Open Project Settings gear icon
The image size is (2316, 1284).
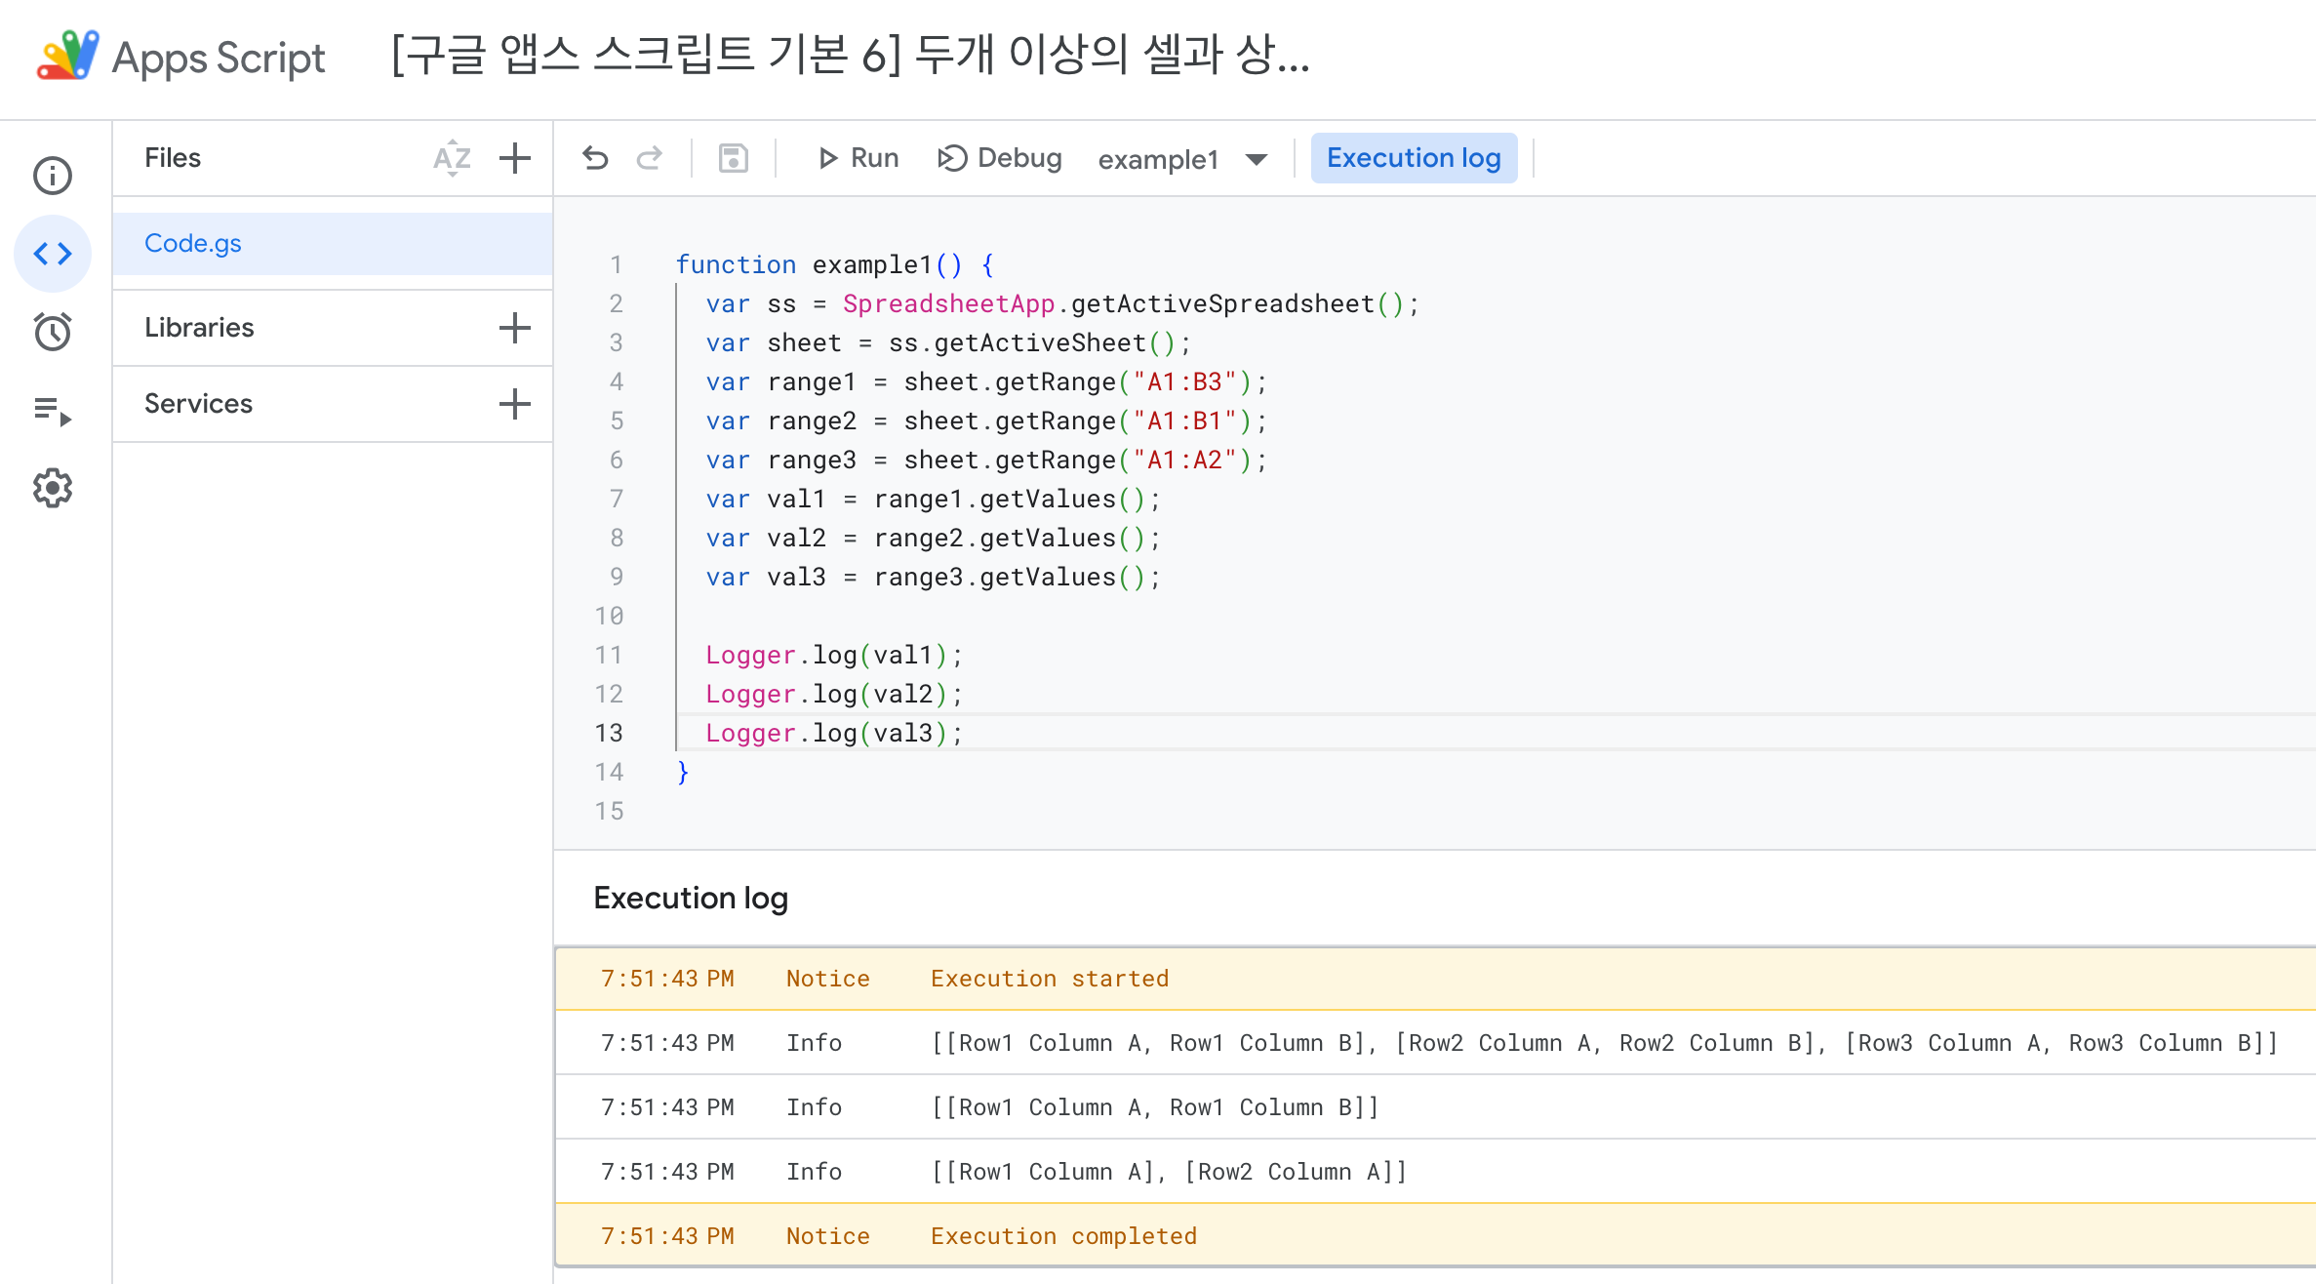(53, 488)
